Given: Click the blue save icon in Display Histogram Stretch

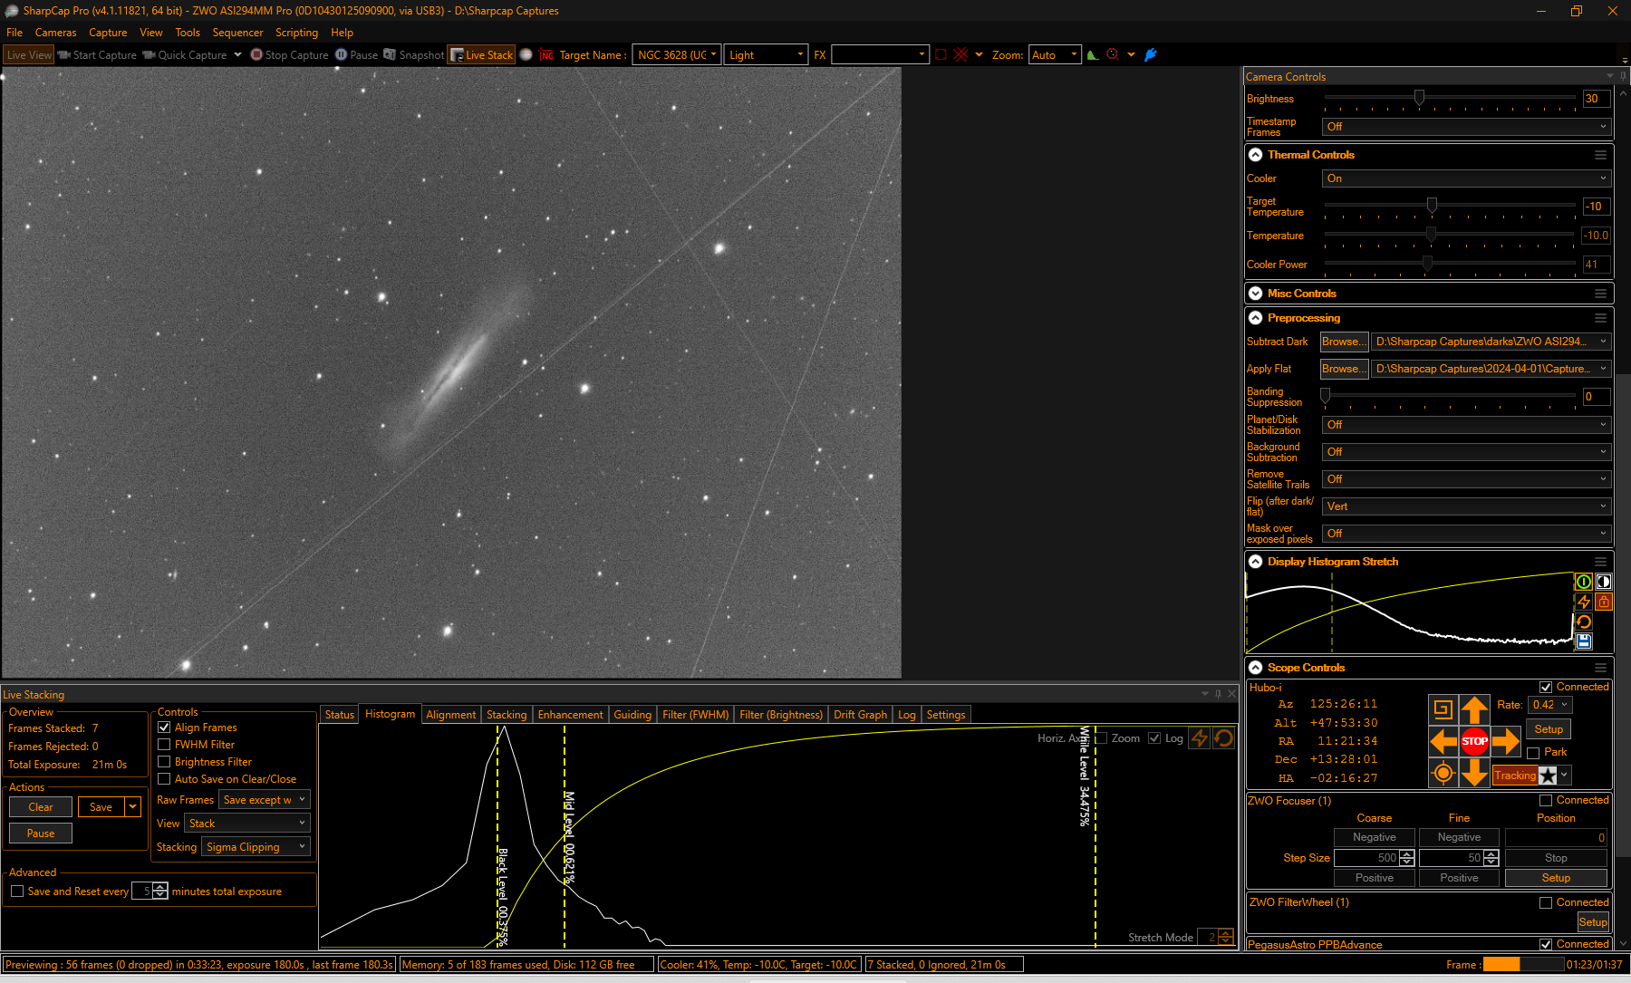Looking at the screenshot, I should click(1584, 641).
